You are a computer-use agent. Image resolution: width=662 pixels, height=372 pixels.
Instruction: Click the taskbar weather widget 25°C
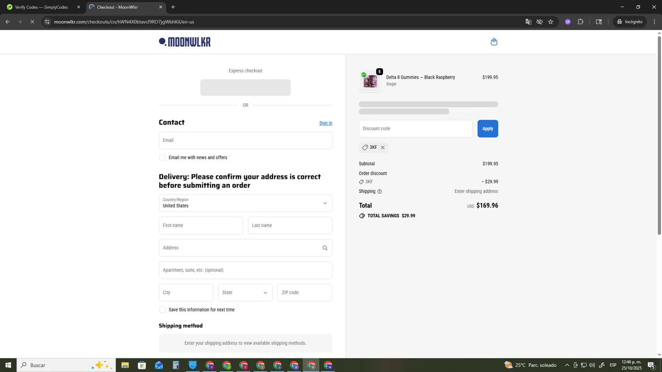pyautogui.click(x=530, y=365)
